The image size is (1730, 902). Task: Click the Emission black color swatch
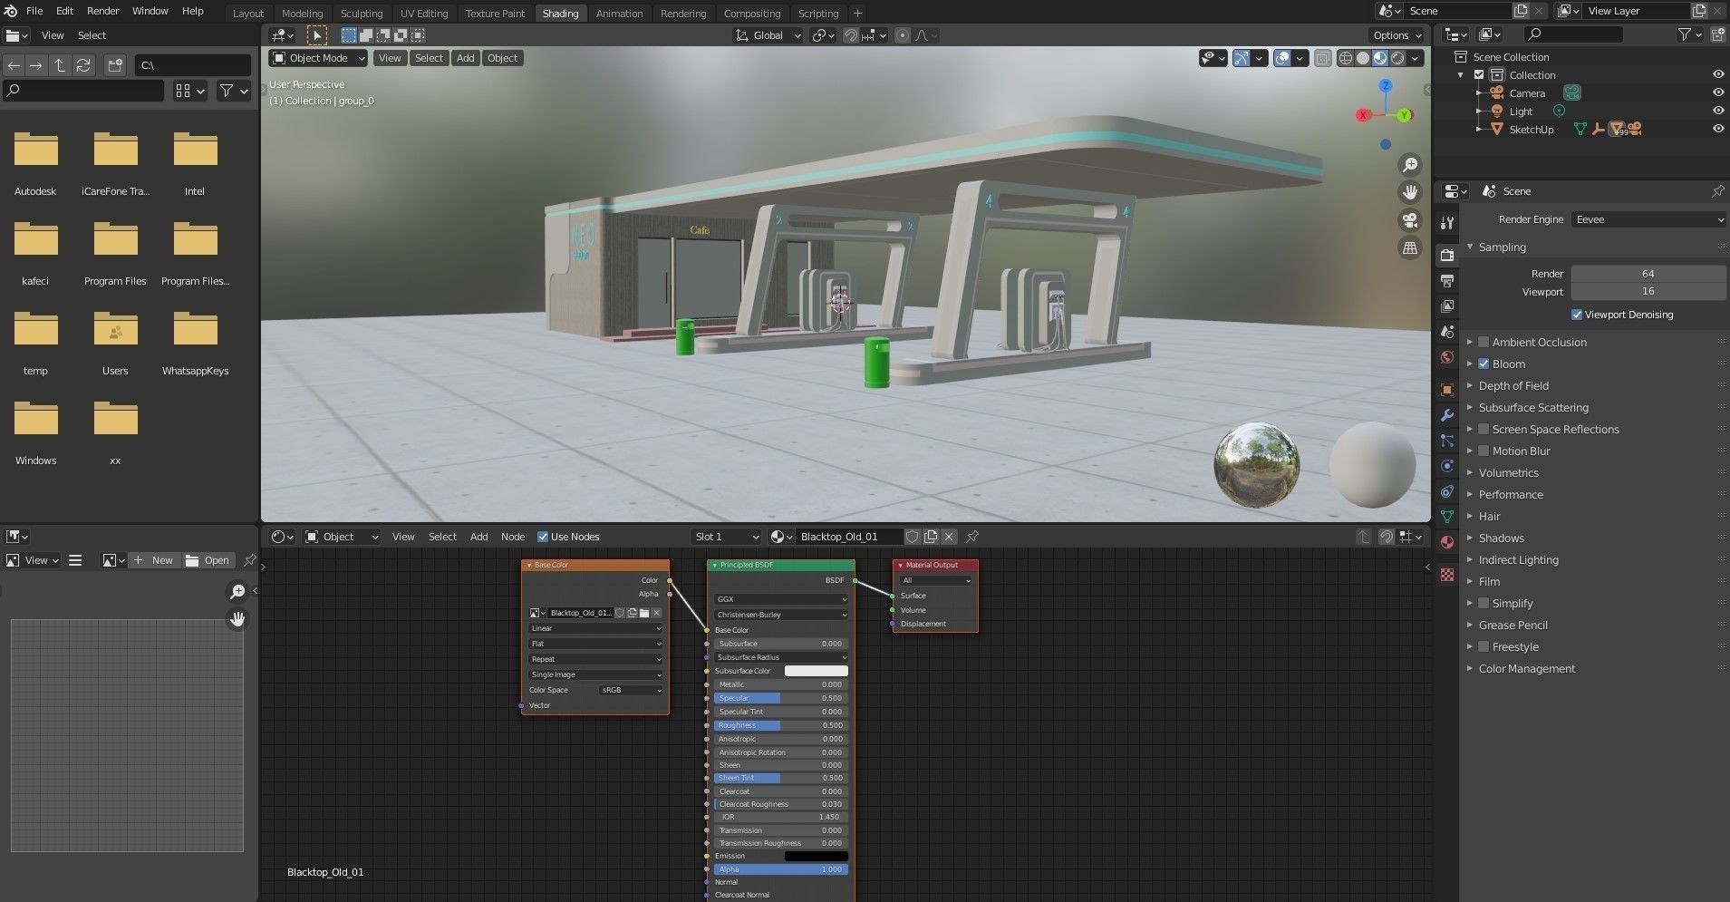click(816, 856)
